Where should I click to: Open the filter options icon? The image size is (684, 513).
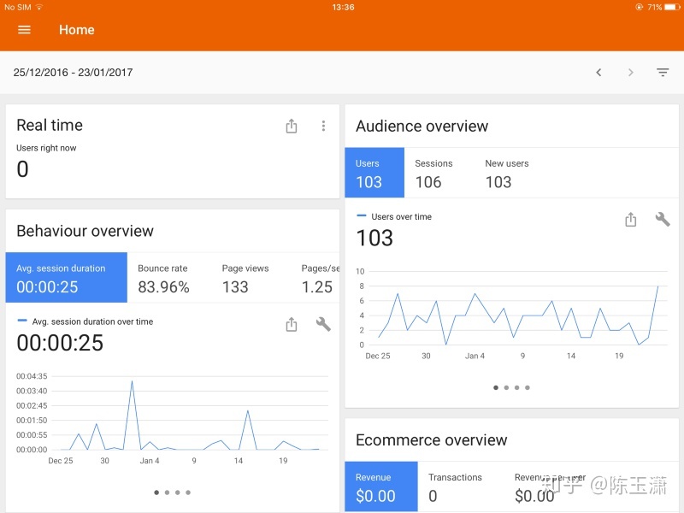[663, 73]
